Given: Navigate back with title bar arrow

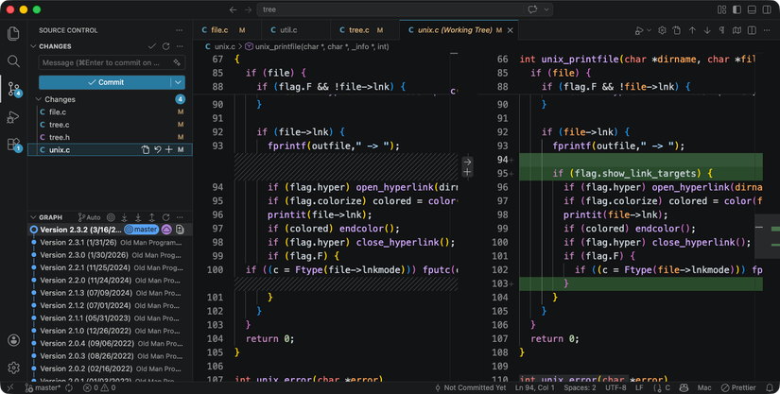Looking at the screenshot, I should pos(233,9).
